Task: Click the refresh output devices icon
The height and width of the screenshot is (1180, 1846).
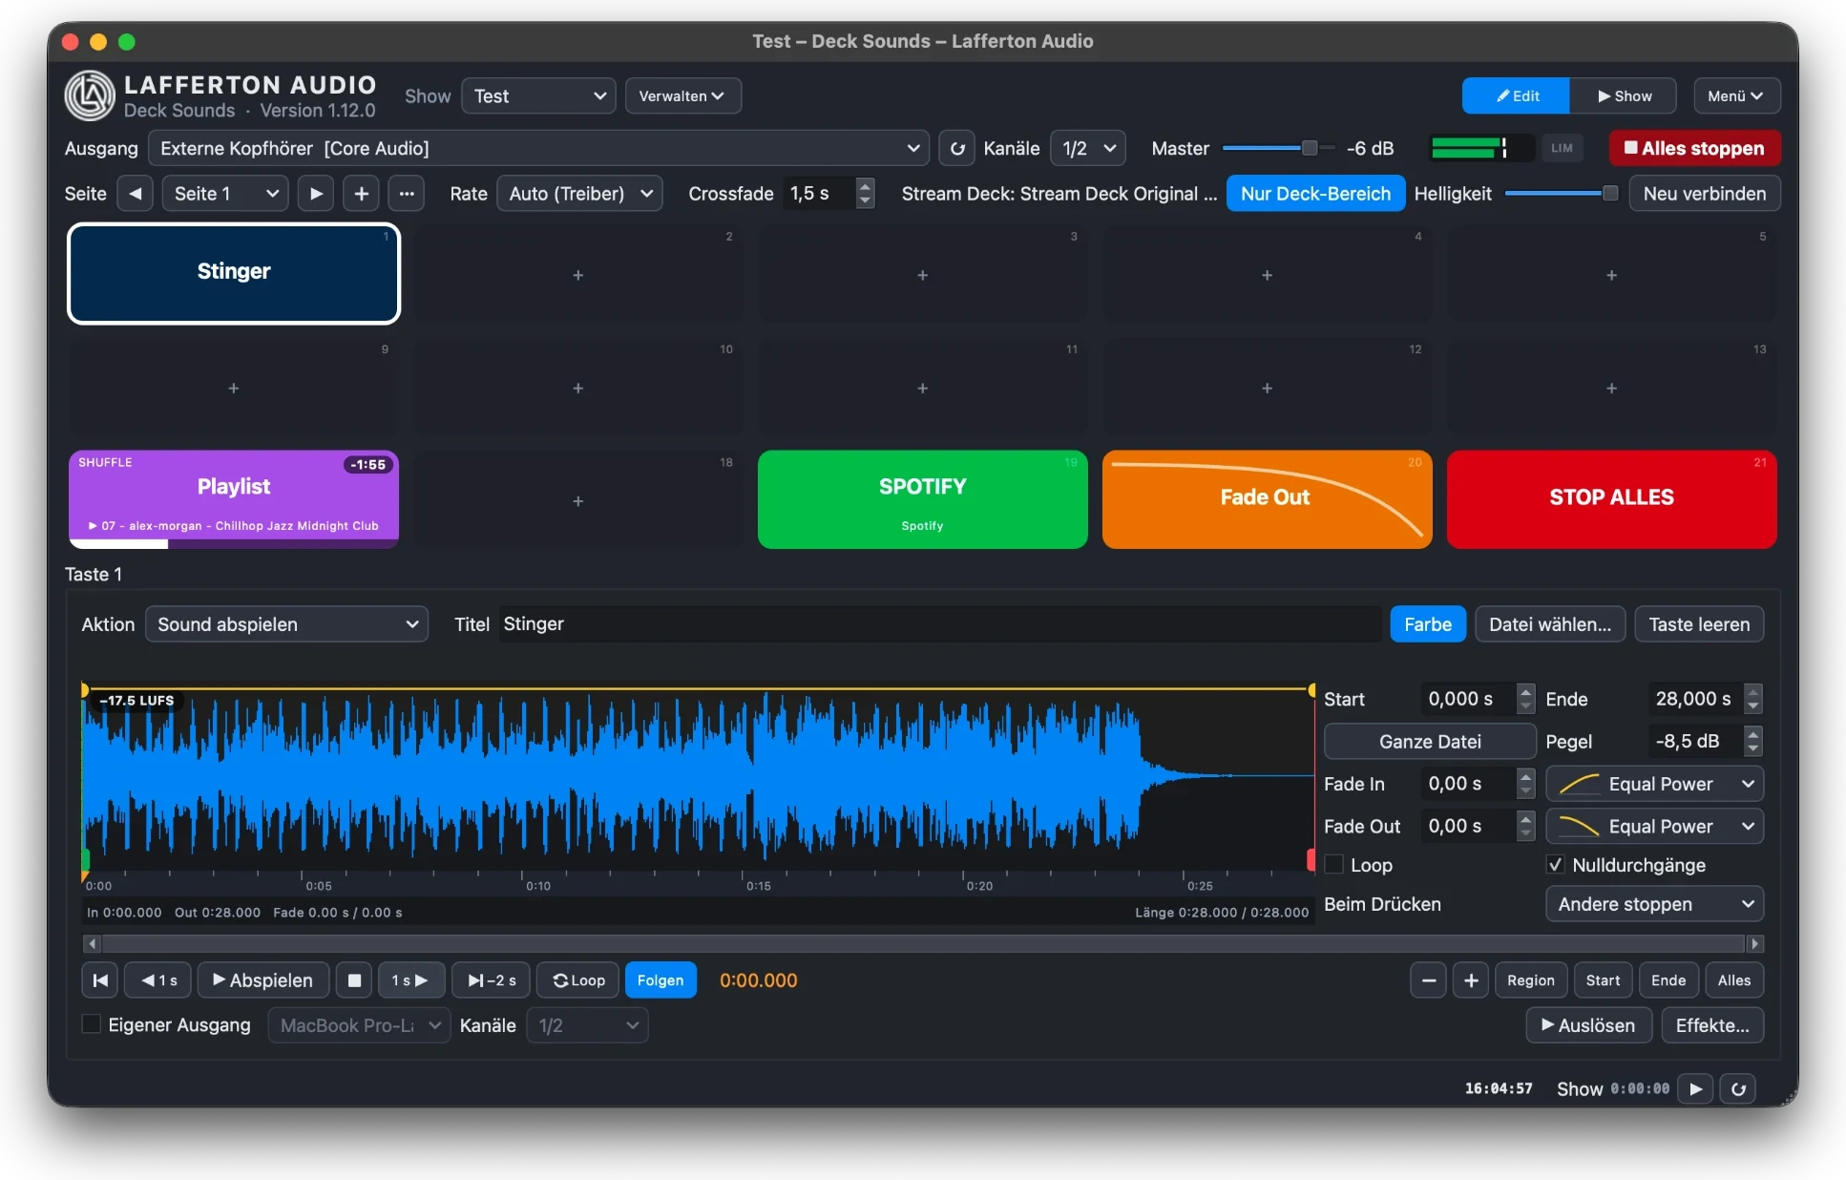Action: coord(957,149)
